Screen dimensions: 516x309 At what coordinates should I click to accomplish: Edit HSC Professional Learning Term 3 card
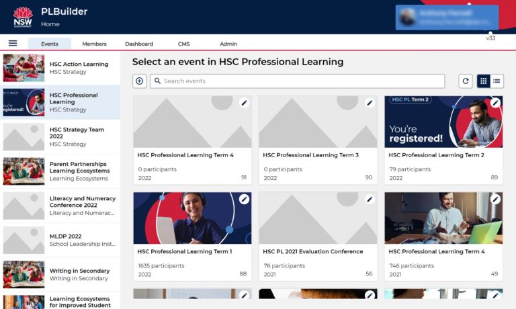pos(370,103)
